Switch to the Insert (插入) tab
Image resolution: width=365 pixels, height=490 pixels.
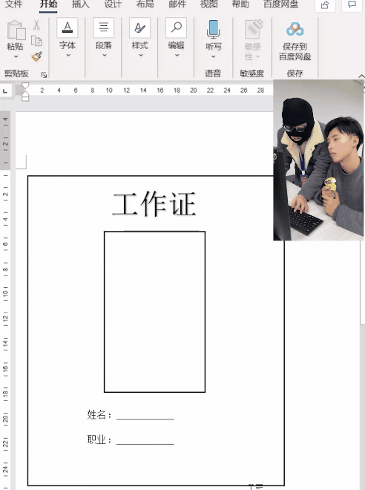(81, 4)
